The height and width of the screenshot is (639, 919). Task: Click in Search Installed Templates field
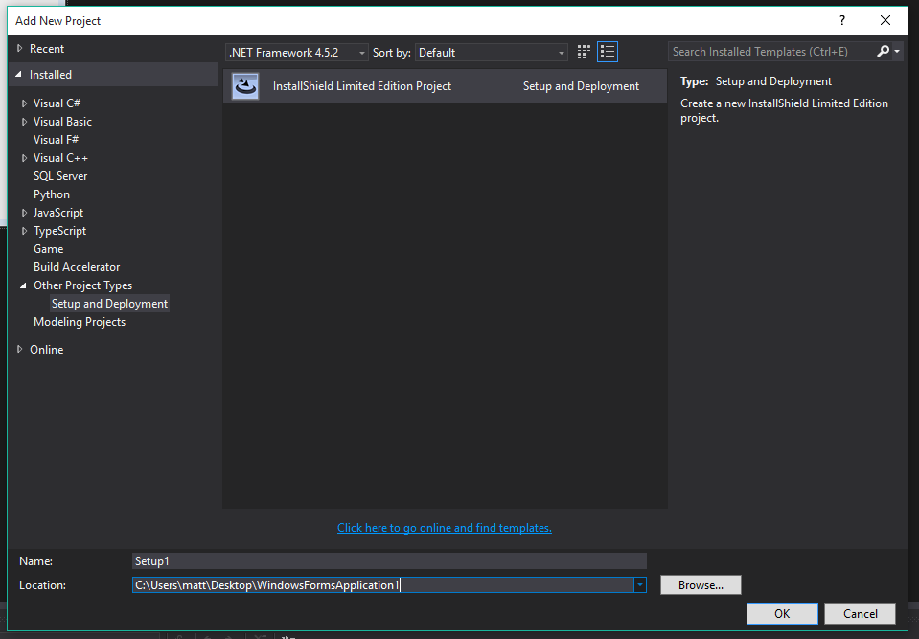click(771, 52)
